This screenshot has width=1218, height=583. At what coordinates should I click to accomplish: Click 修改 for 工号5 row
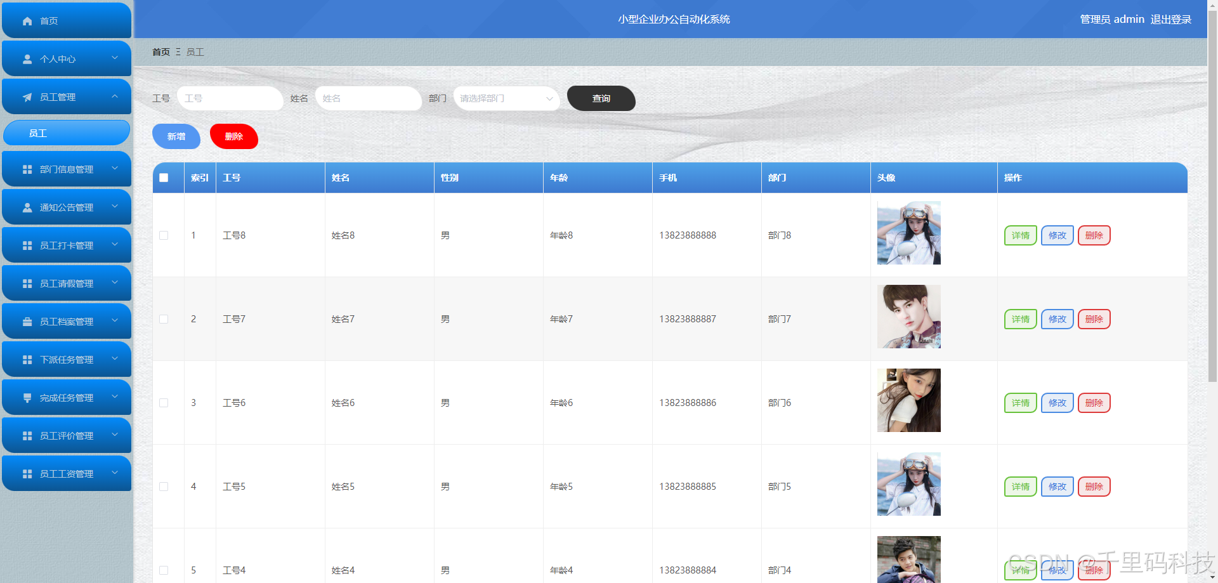click(x=1058, y=487)
